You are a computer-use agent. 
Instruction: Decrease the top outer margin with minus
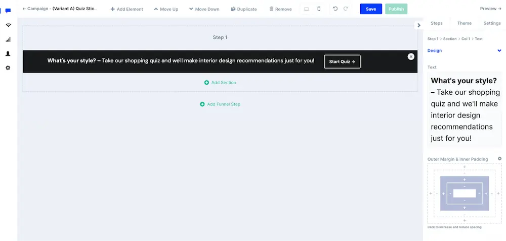(465, 173)
